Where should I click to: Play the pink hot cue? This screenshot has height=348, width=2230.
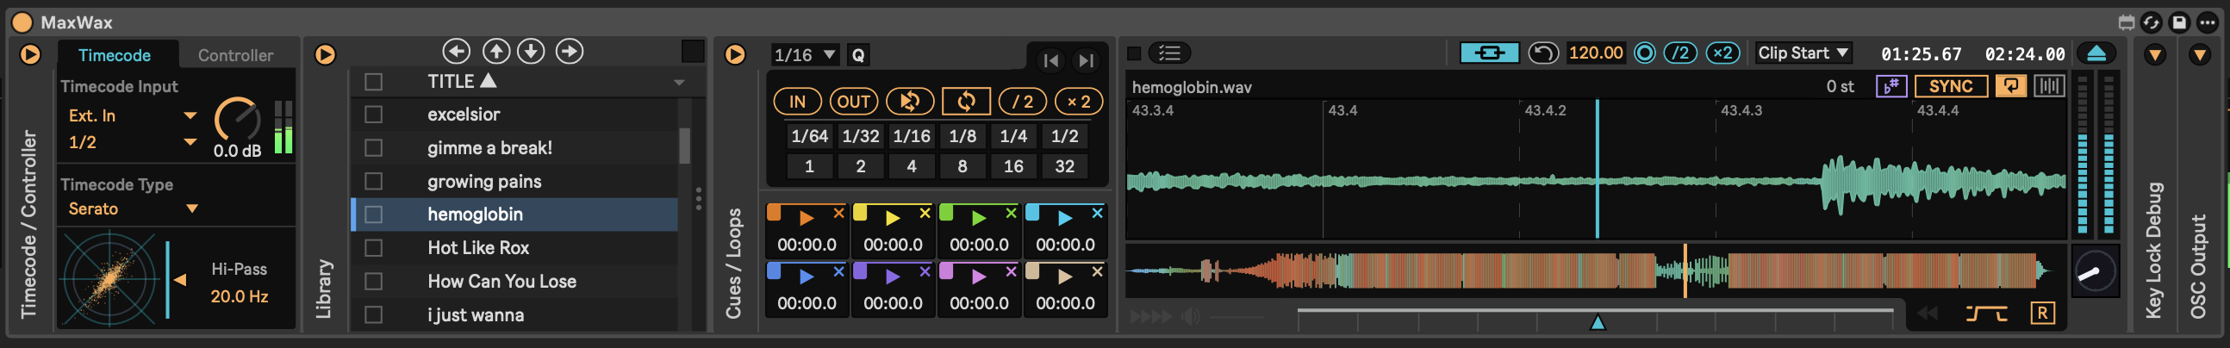(x=979, y=277)
